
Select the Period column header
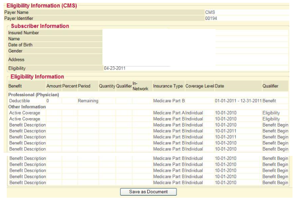(84, 86)
